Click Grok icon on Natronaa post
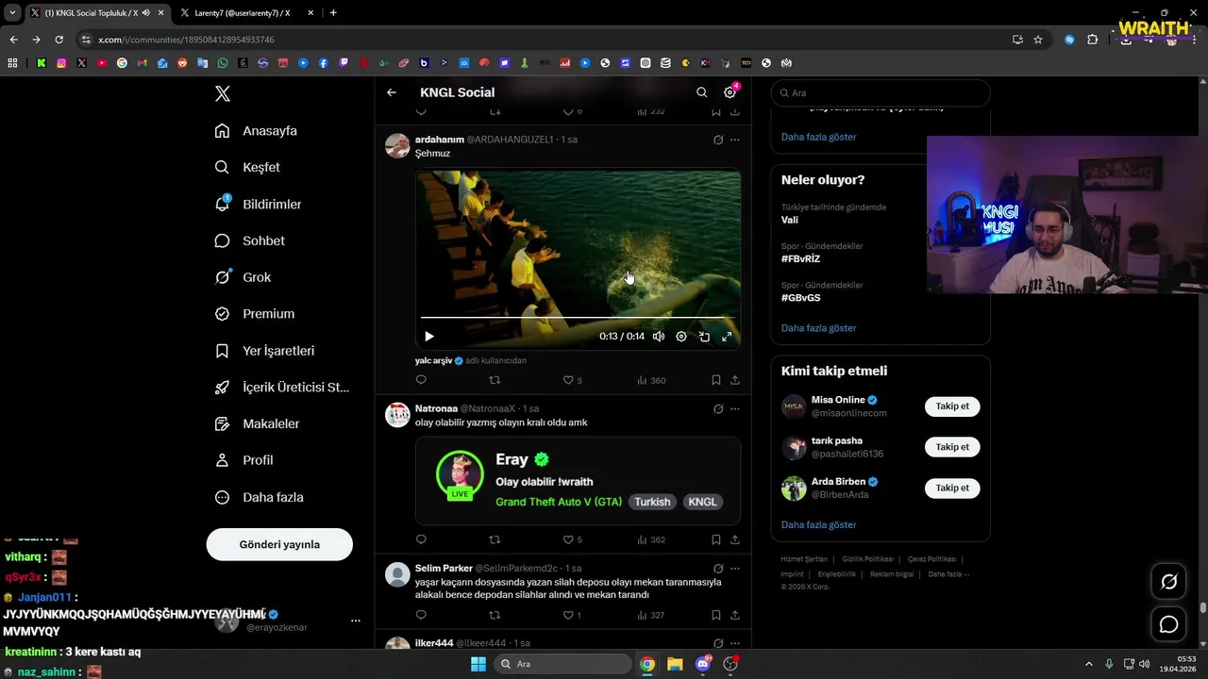This screenshot has width=1208, height=679. pos(718,409)
